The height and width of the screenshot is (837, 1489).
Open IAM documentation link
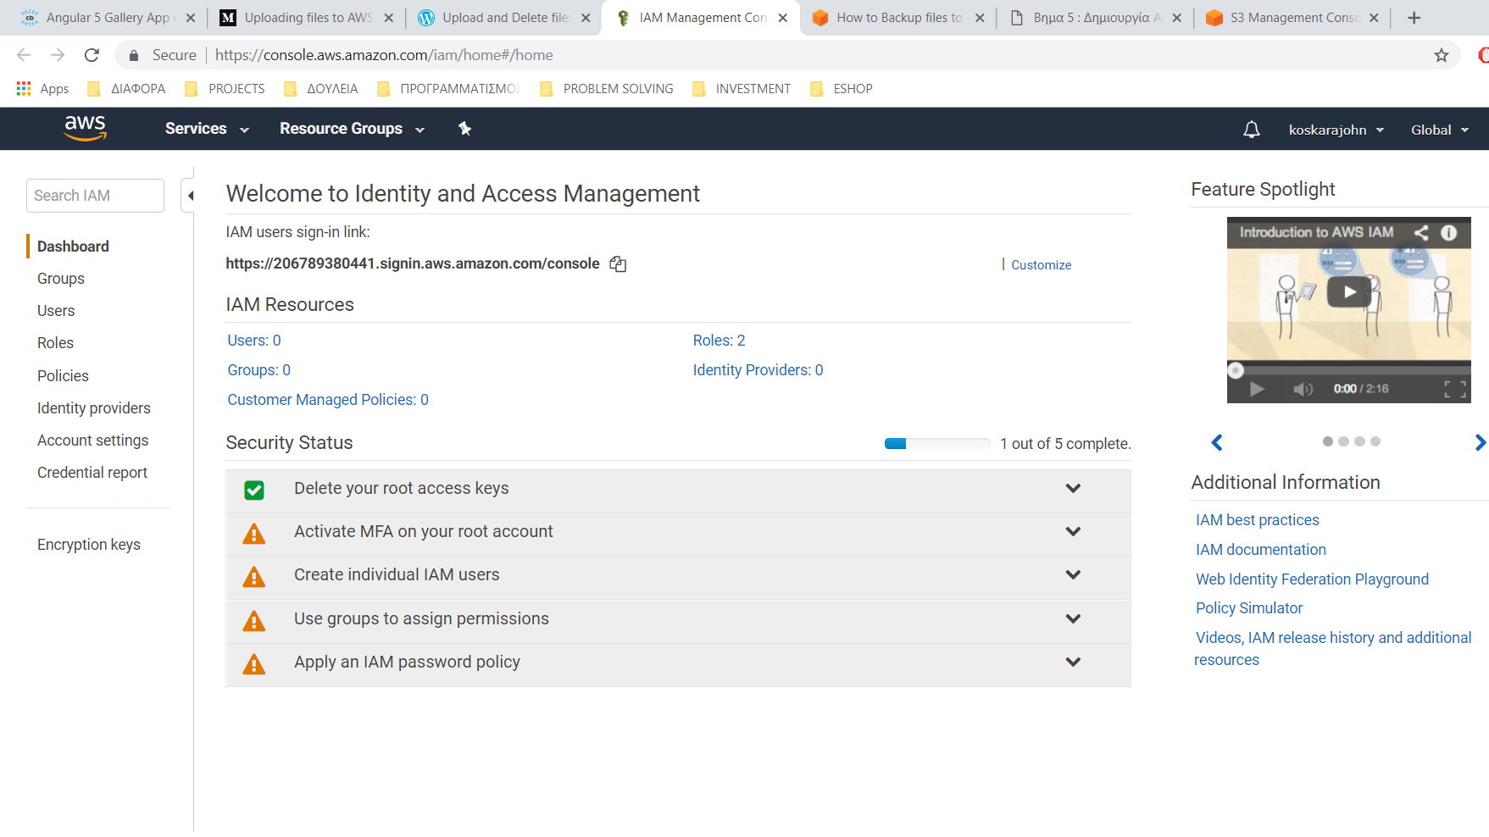click(x=1261, y=550)
